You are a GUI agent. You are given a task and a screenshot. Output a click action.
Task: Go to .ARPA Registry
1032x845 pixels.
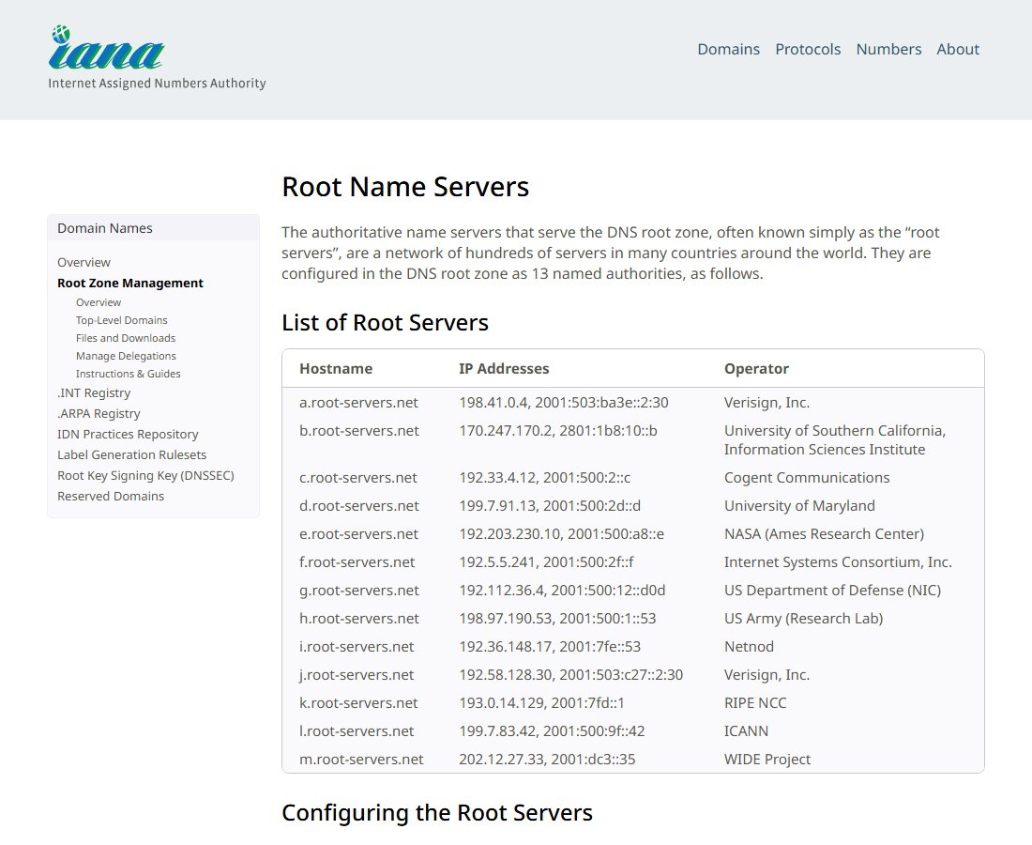pyautogui.click(x=99, y=414)
